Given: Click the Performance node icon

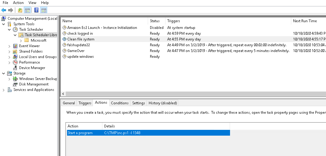Looking at the screenshot, I should pyautogui.click(x=15, y=62).
